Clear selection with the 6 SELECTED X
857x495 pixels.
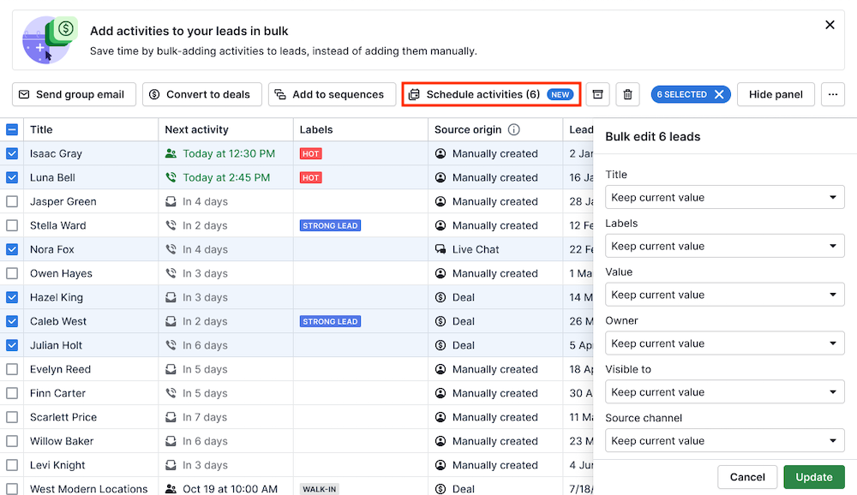[719, 94]
